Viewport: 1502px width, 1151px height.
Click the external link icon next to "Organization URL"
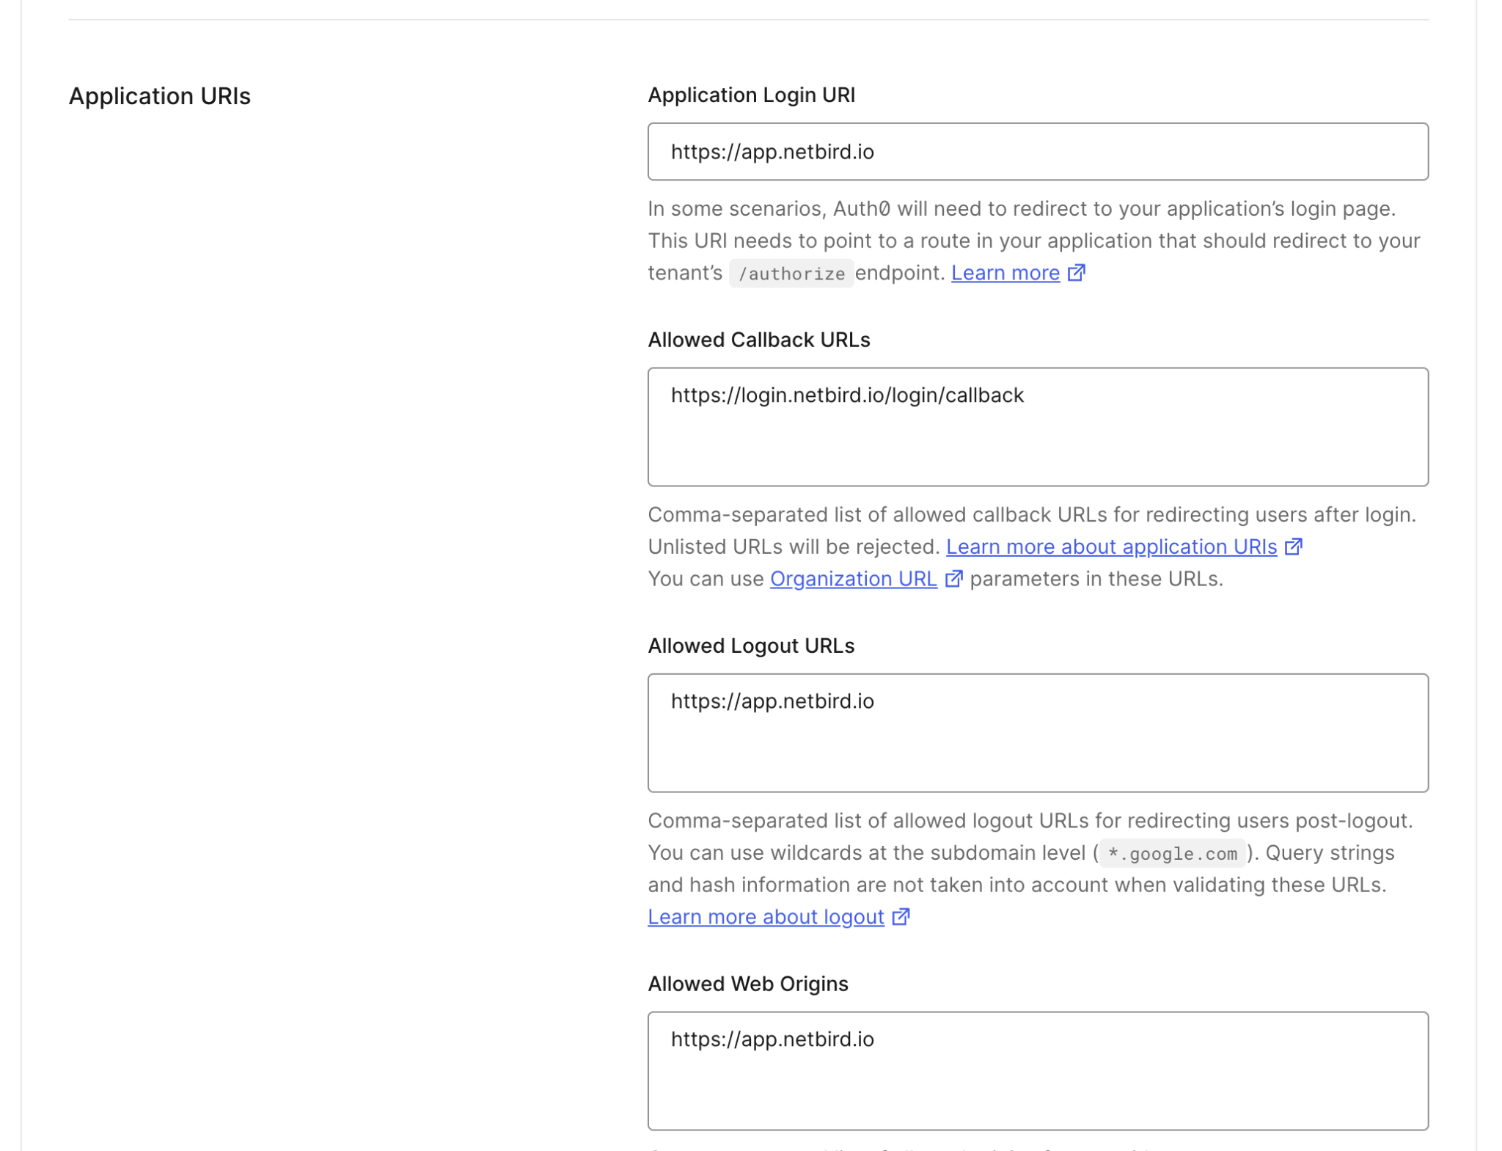click(954, 579)
